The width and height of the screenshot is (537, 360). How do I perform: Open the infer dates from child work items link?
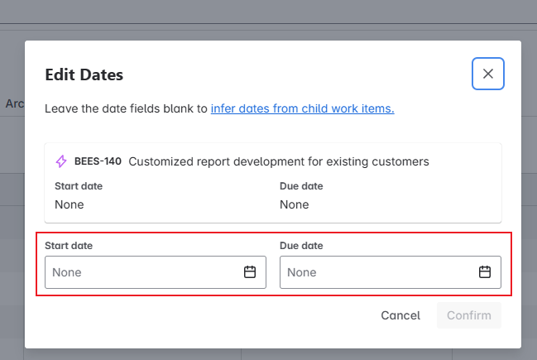[302, 108]
